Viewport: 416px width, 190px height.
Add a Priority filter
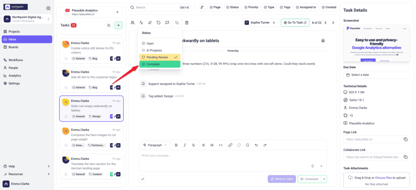click(251, 7)
